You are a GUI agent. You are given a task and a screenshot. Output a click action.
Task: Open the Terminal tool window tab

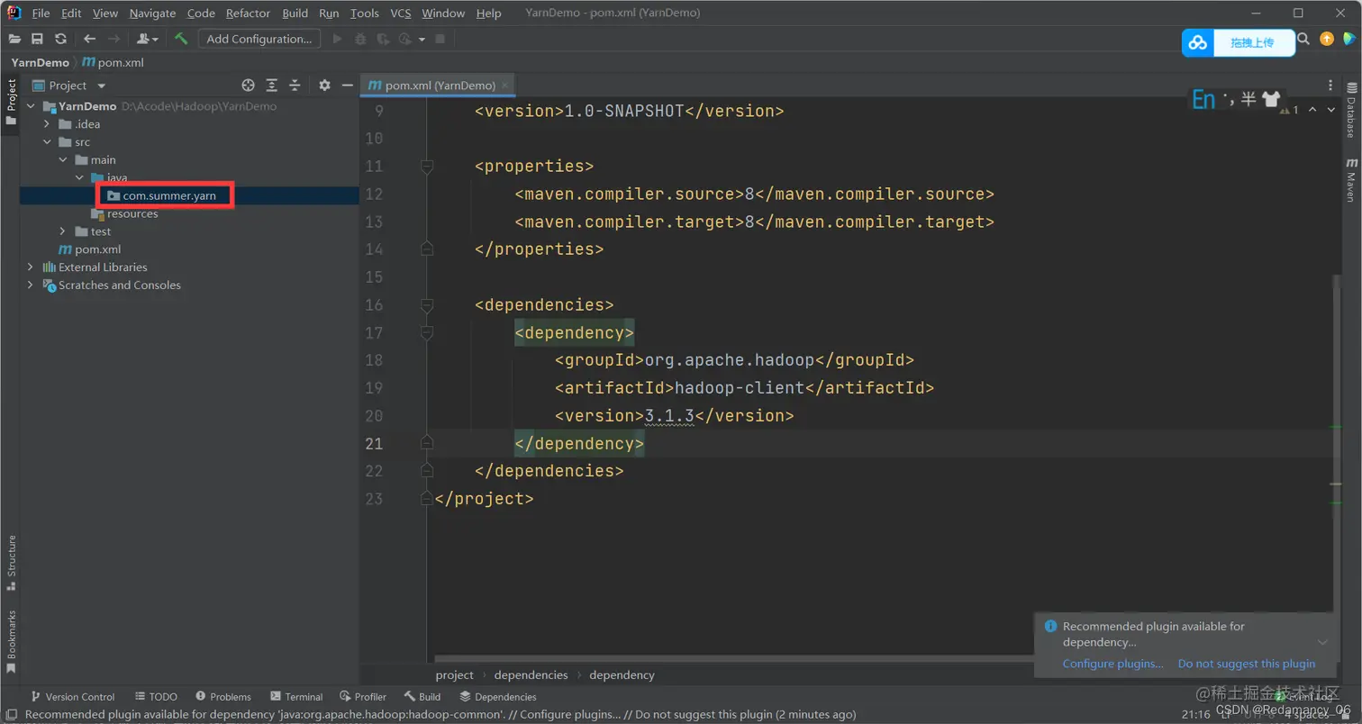[x=295, y=696]
